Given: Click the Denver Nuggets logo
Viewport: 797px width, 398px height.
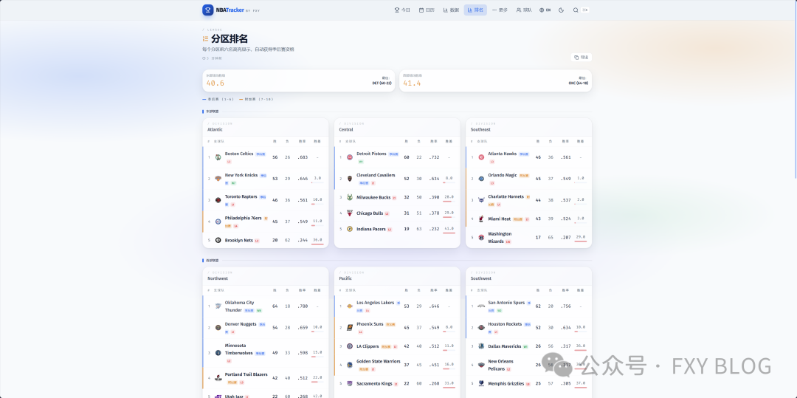Looking at the screenshot, I should coord(218,327).
